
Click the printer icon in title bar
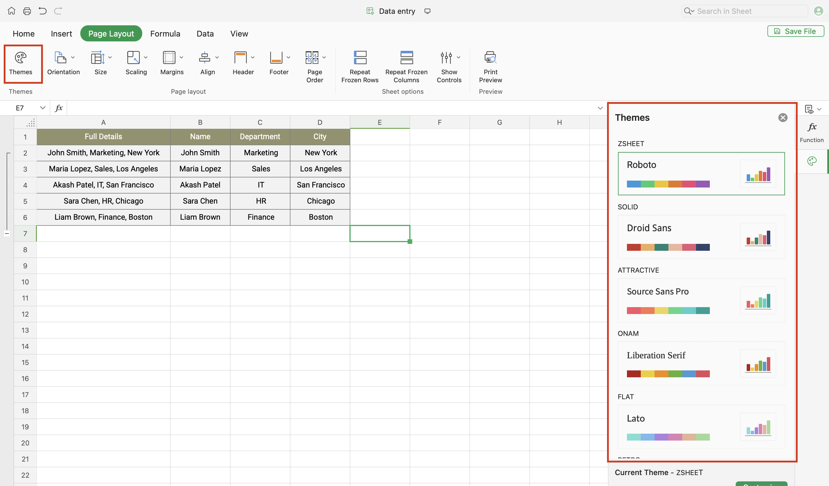[x=27, y=11]
